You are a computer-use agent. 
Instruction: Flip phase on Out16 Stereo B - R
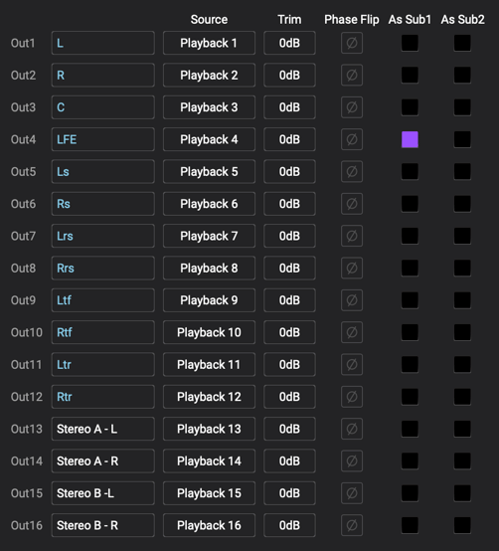click(352, 525)
